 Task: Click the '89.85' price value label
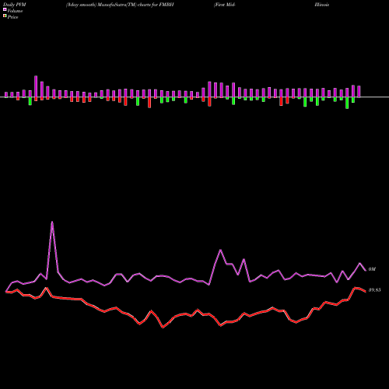pos(375,290)
